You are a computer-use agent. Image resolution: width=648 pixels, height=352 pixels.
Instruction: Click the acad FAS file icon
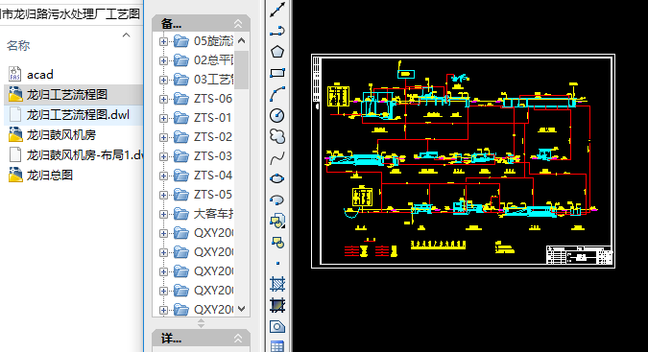click(x=14, y=74)
